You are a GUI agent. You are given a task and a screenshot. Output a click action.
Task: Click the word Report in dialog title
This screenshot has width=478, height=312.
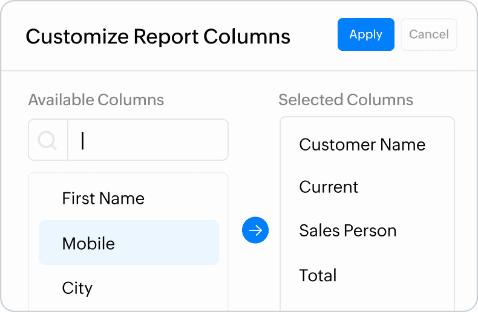tap(165, 36)
